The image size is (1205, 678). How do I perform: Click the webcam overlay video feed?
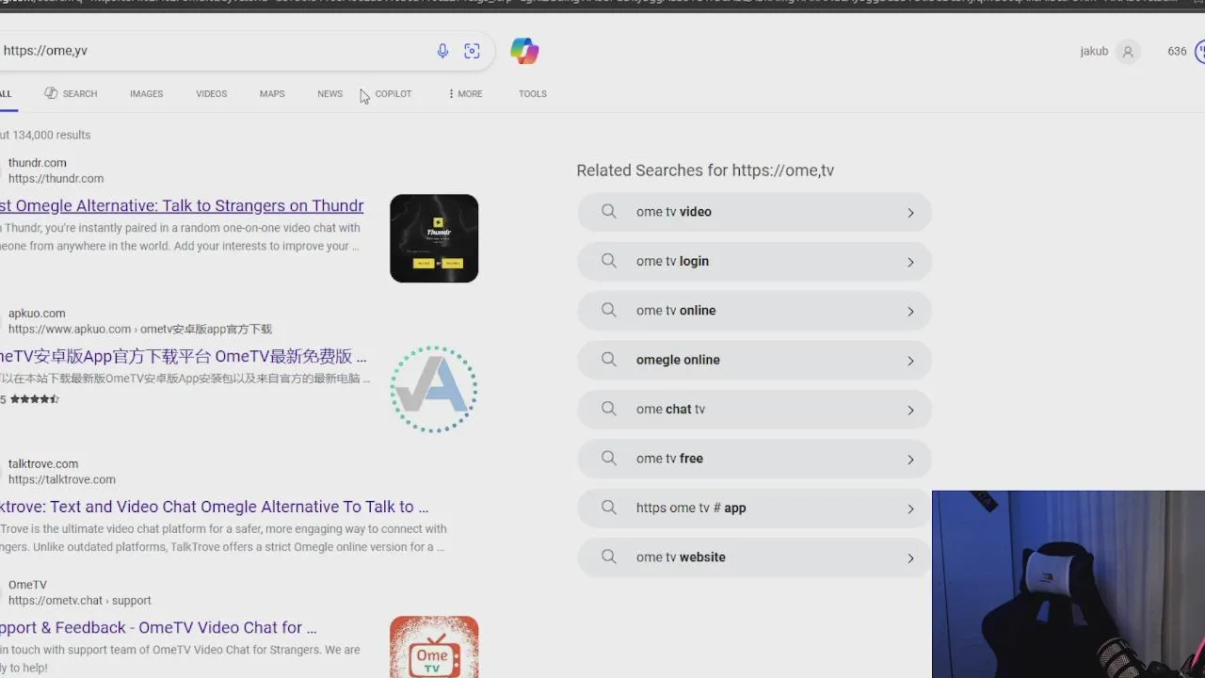click(x=1068, y=584)
